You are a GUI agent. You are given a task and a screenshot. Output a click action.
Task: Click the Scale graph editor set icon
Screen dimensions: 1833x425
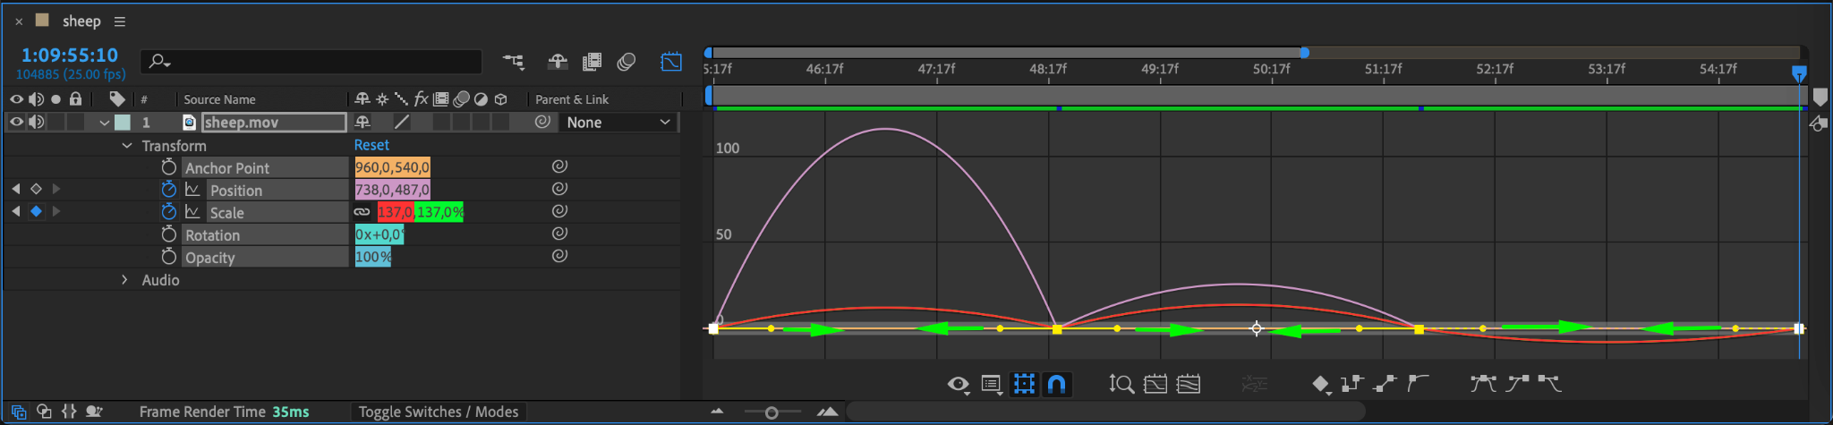192,212
